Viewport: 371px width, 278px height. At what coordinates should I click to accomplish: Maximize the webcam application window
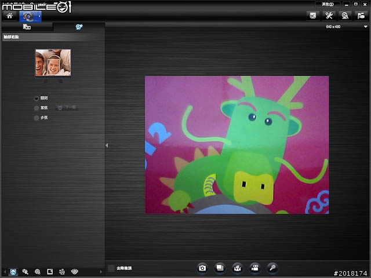coord(355,4)
